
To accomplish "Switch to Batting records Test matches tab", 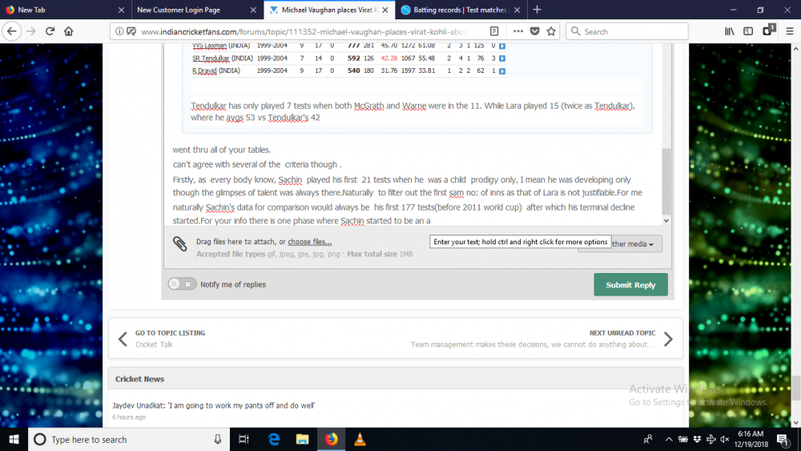I will click(x=460, y=10).
